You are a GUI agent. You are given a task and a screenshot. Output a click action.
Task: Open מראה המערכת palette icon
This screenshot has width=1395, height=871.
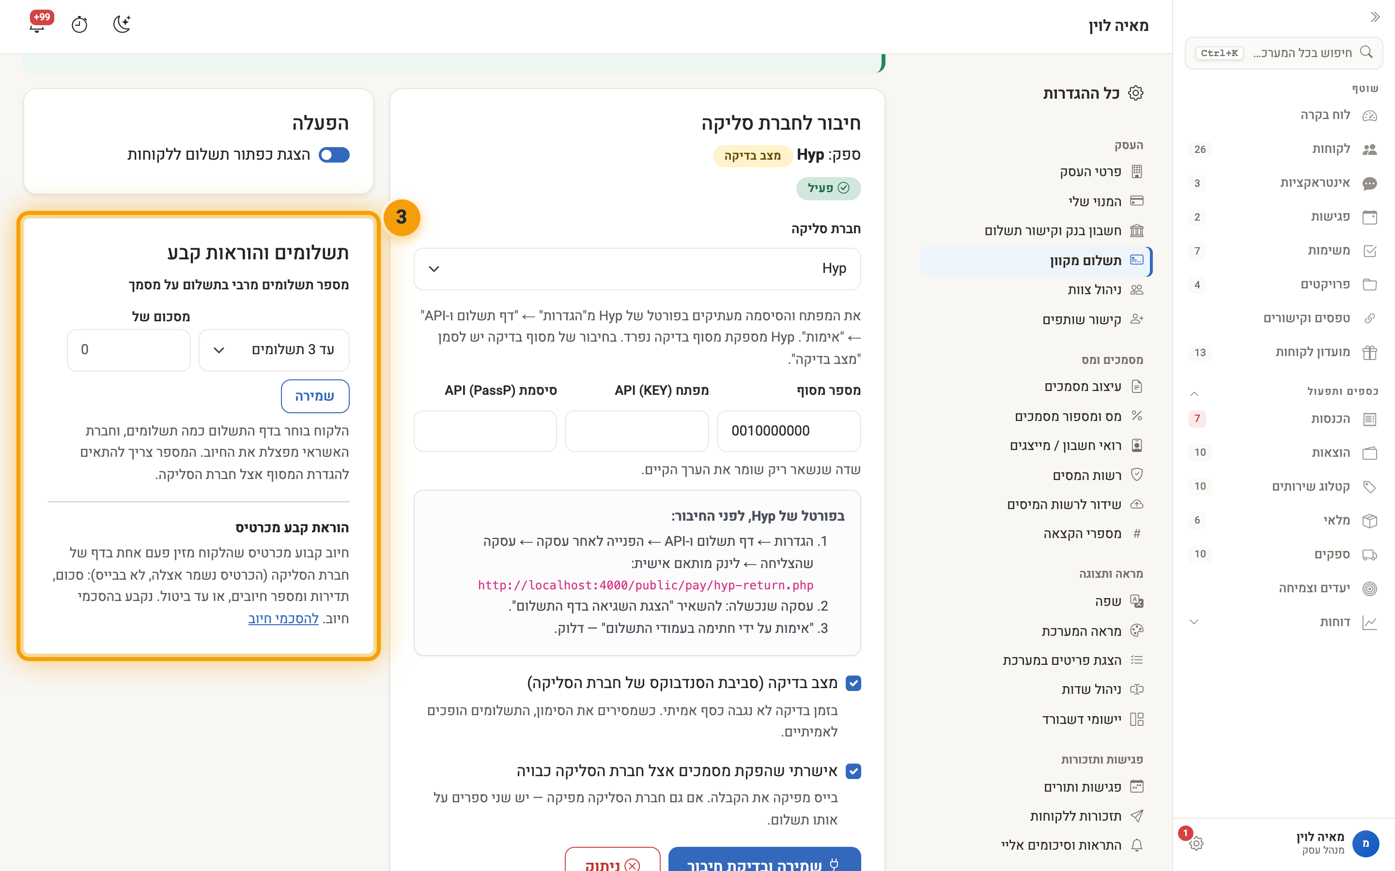[1136, 630]
